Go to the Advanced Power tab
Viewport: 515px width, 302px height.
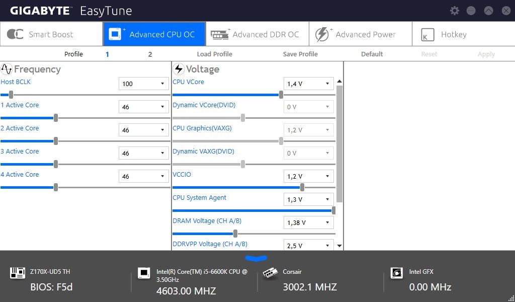point(361,34)
